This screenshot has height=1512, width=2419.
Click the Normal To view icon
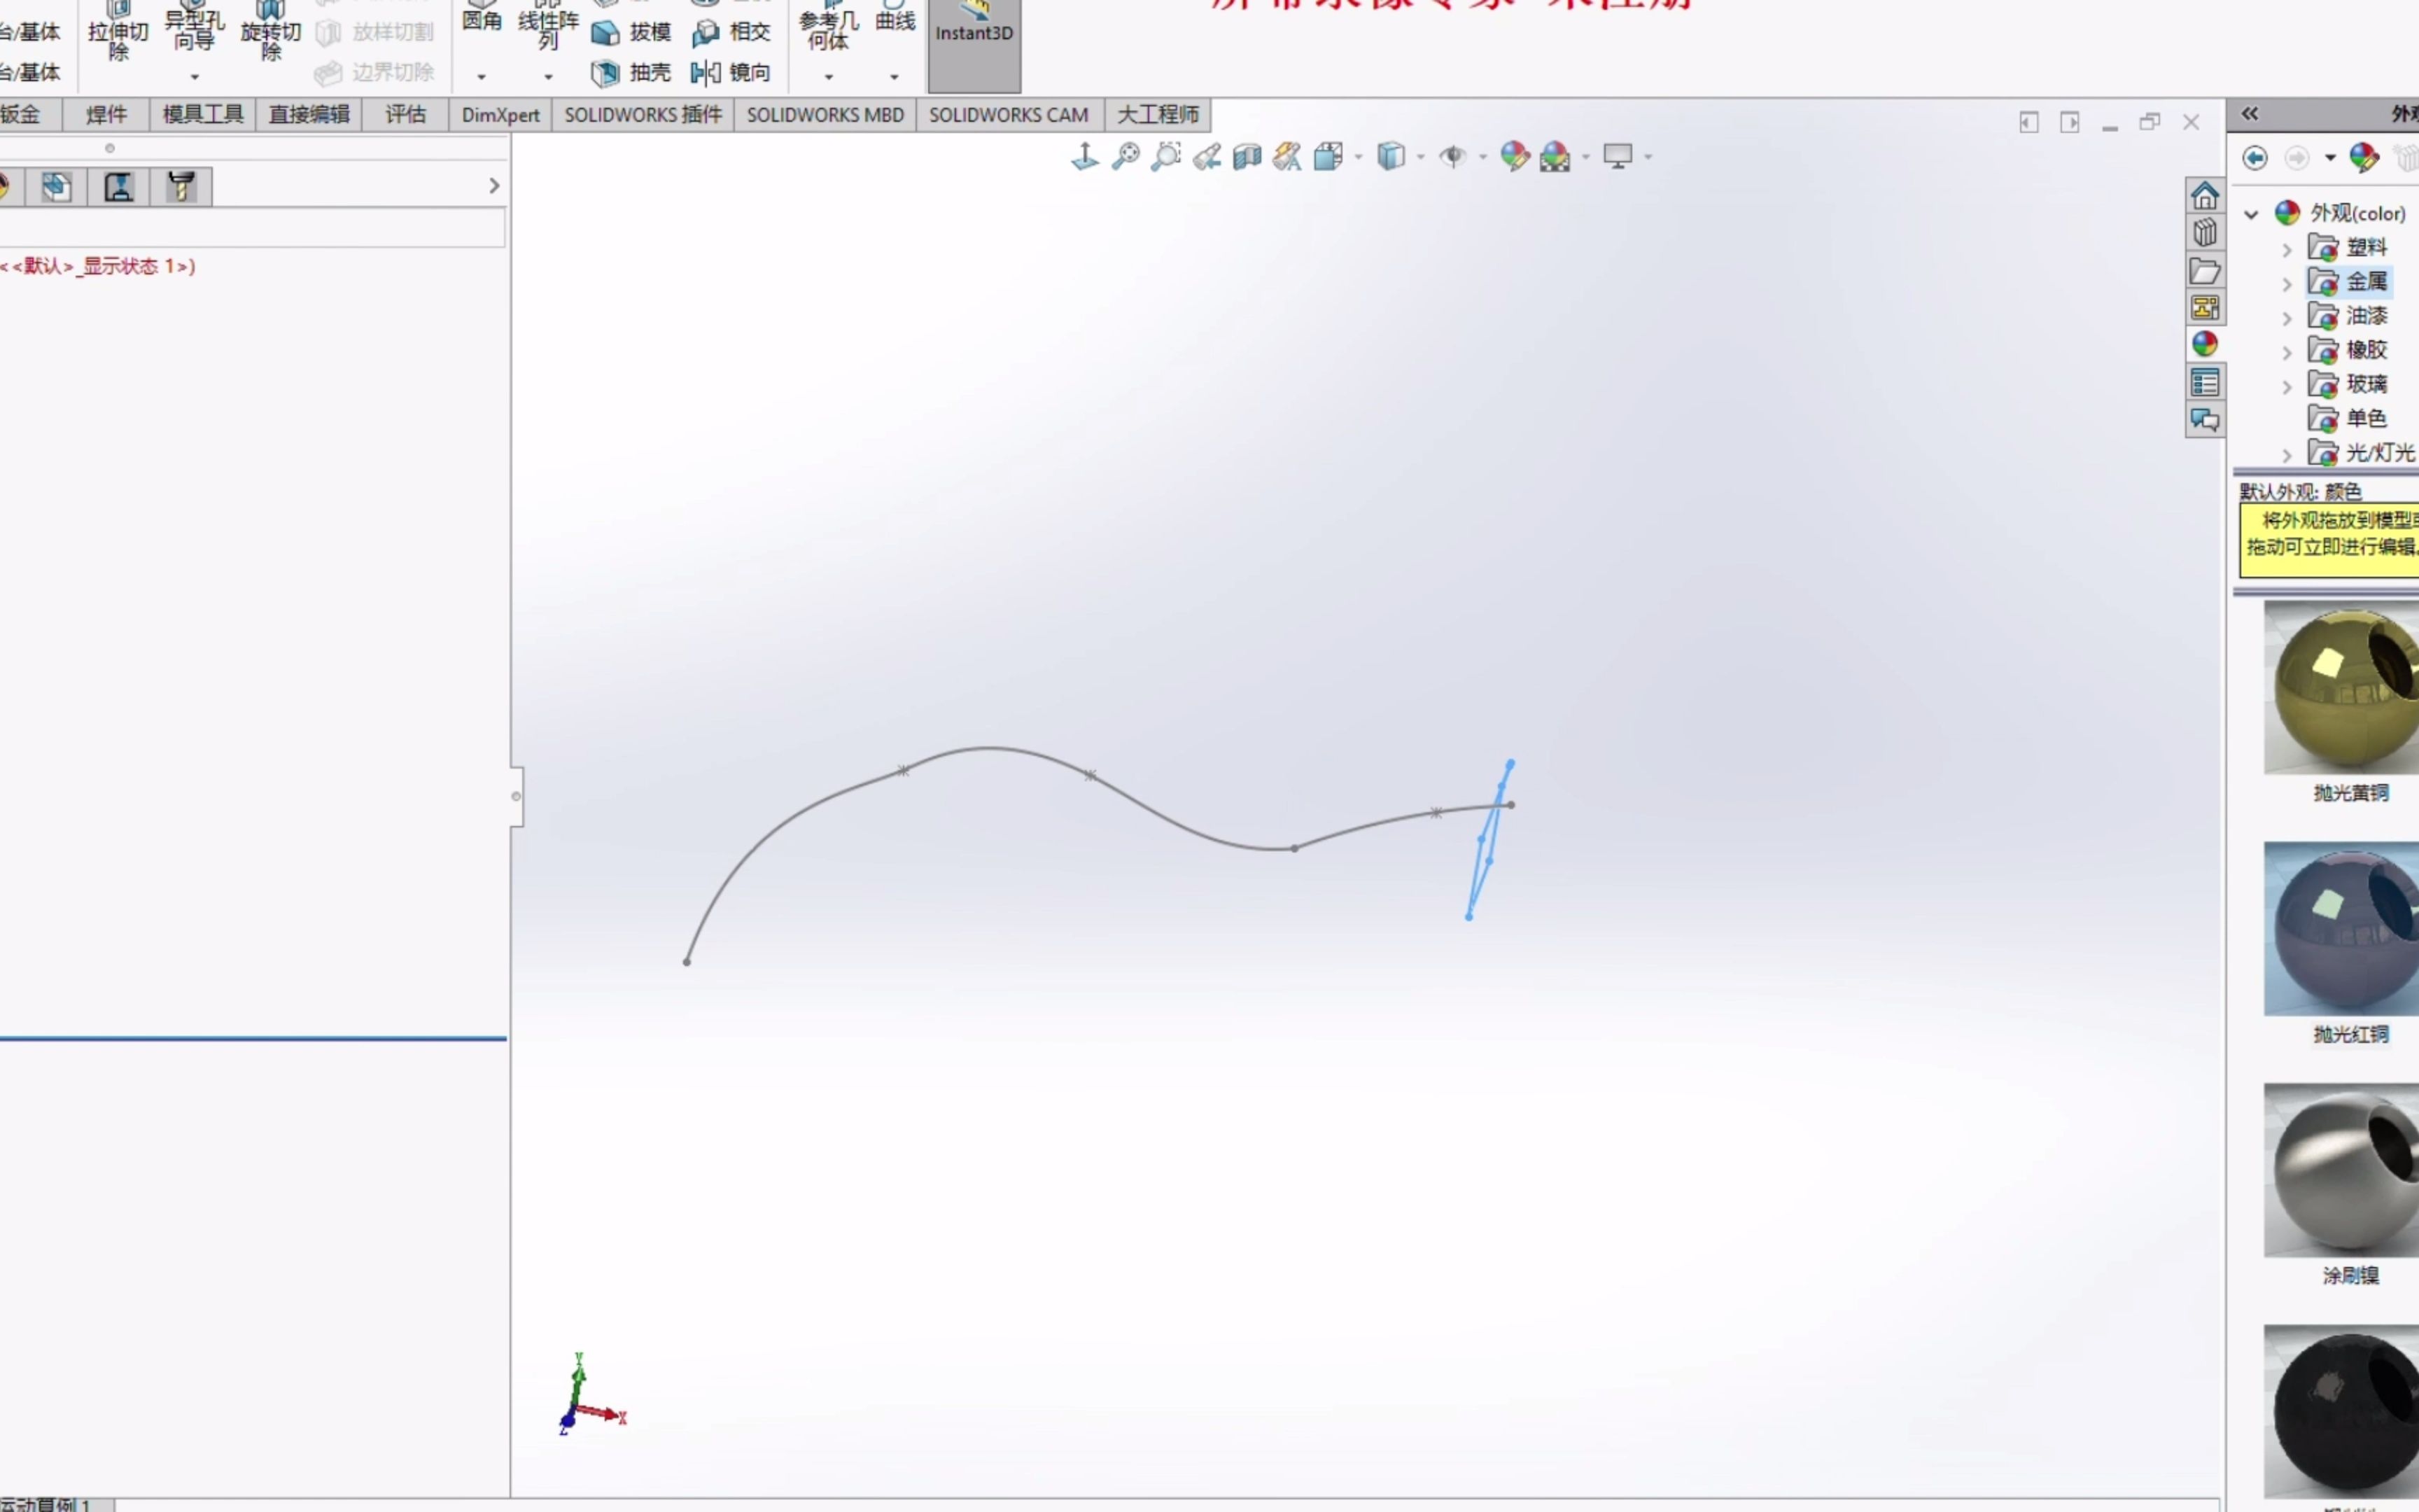click(x=1084, y=156)
